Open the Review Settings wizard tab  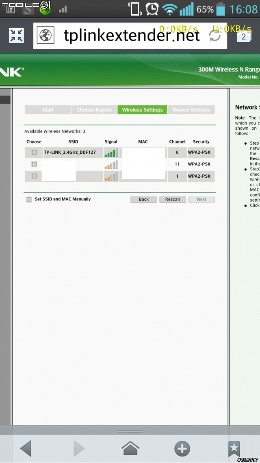[x=191, y=110]
